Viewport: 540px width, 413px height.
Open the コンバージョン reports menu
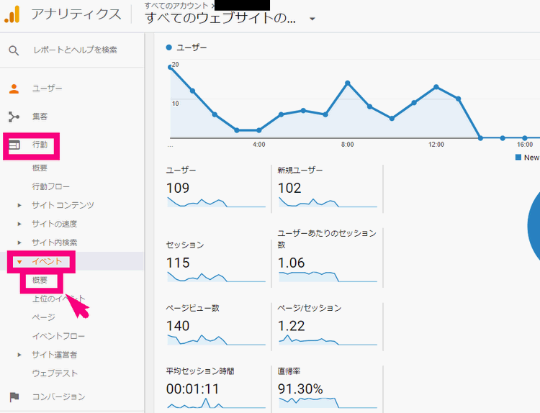click(x=58, y=397)
